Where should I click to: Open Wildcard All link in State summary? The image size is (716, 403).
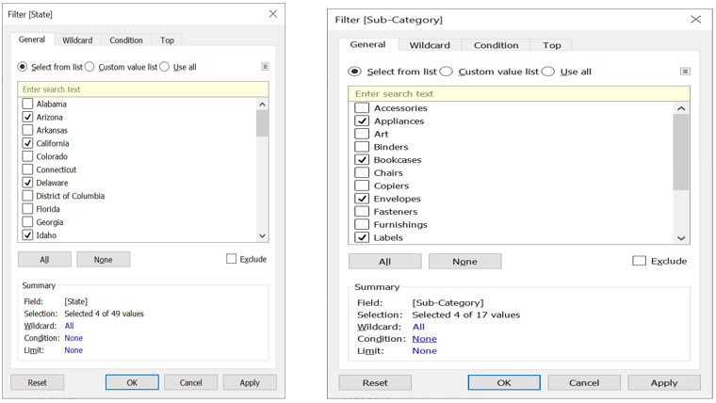(x=69, y=326)
